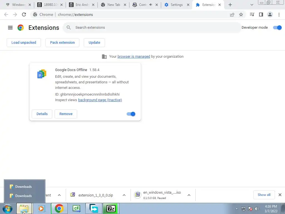Image resolution: width=285 pixels, height=214 pixels.
Task: Show hidden tray icons arrow
Action: point(237,209)
